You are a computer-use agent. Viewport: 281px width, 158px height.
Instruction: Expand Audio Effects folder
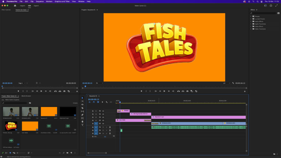(x=251, y=21)
